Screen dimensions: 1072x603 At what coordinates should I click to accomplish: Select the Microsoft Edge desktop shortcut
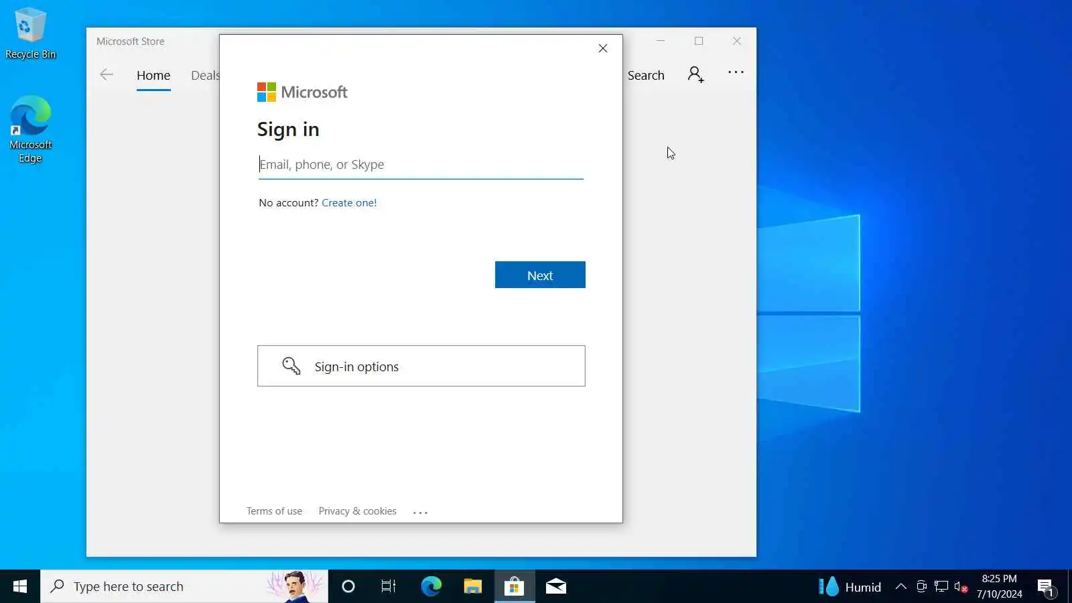(x=30, y=129)
